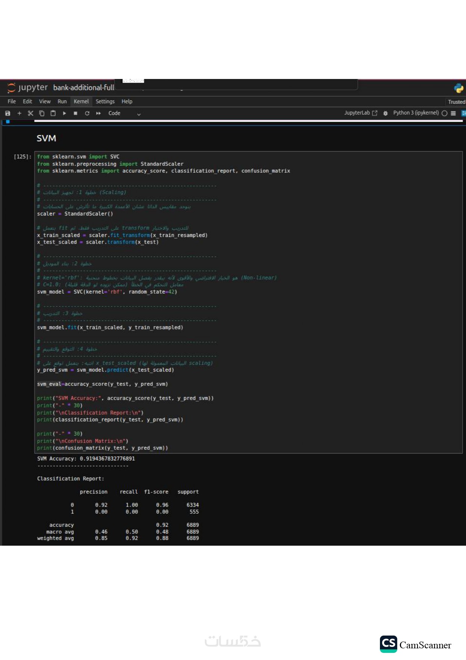Click the Trusted notebook badge
Image resolution: width=466 pixels, height=660 pixels.
click(456, 102)
